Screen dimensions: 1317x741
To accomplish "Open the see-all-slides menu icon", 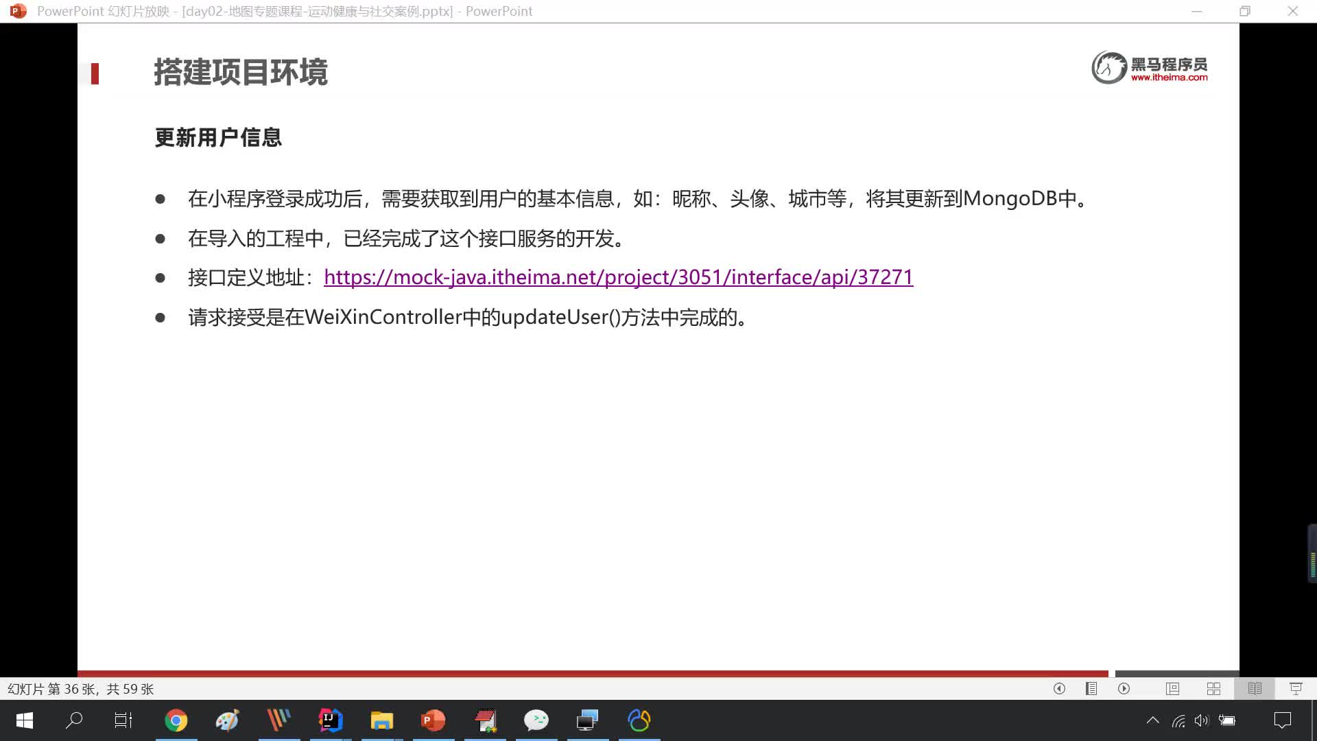I will pos(1091,688).
